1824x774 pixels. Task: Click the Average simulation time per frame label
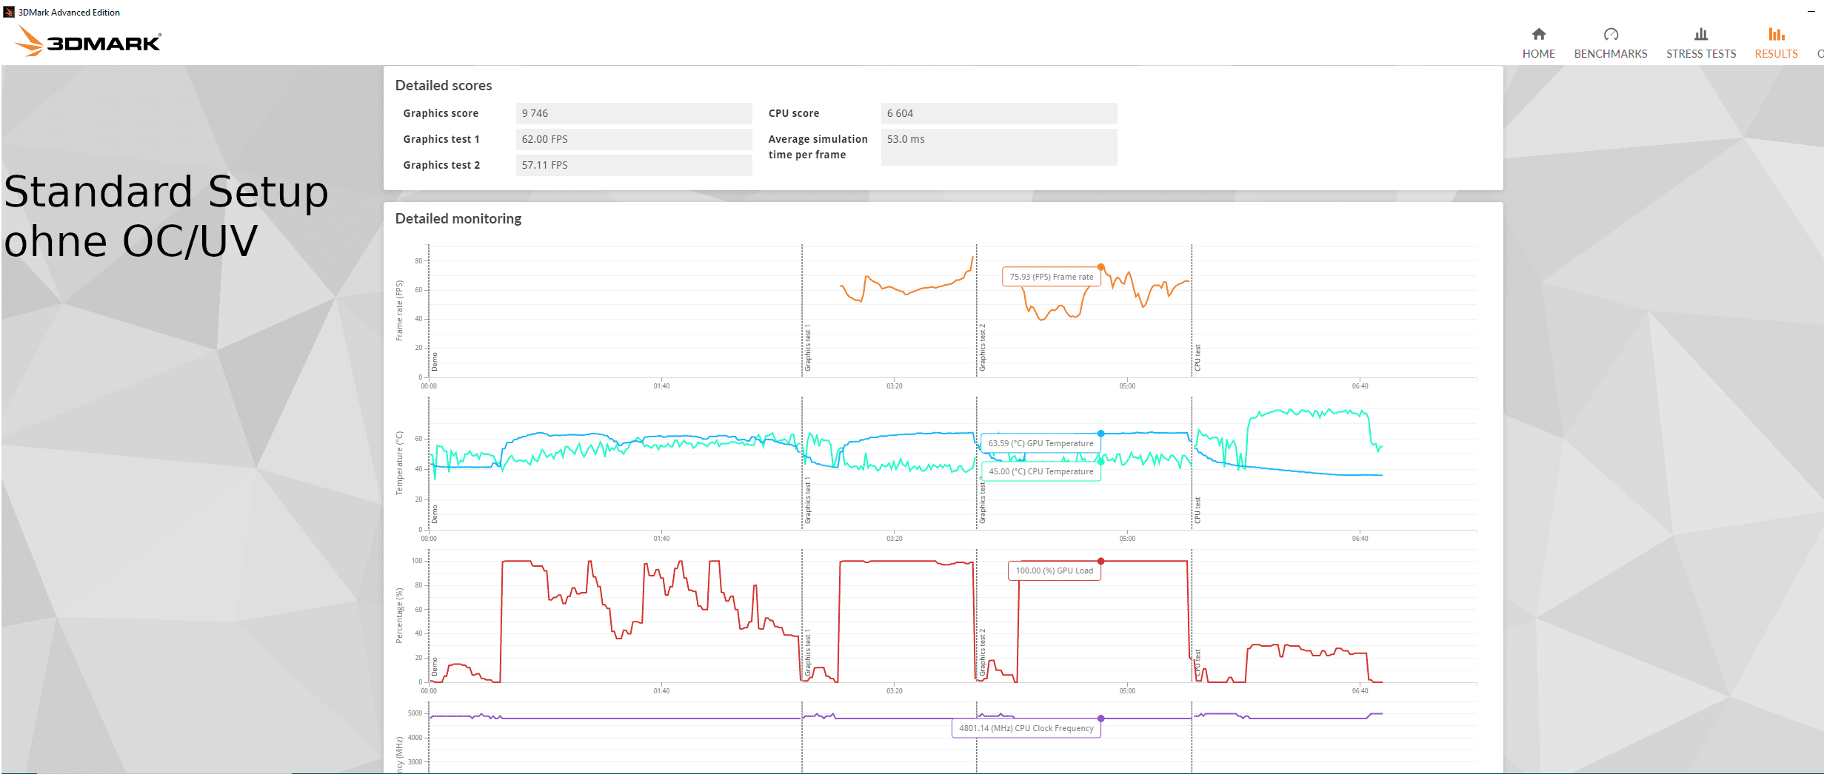pos(818,147)
